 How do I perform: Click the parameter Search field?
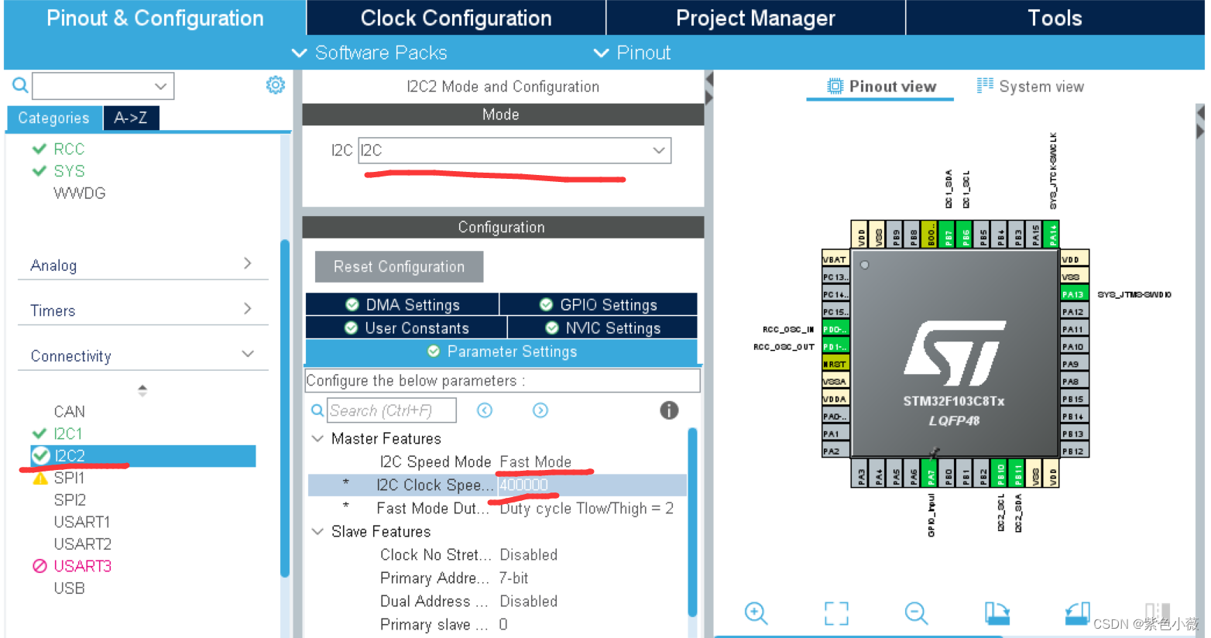click(x=392, y=410)
